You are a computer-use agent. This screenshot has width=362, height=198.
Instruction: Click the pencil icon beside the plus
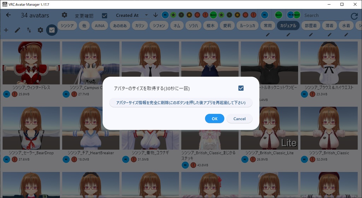17,30
